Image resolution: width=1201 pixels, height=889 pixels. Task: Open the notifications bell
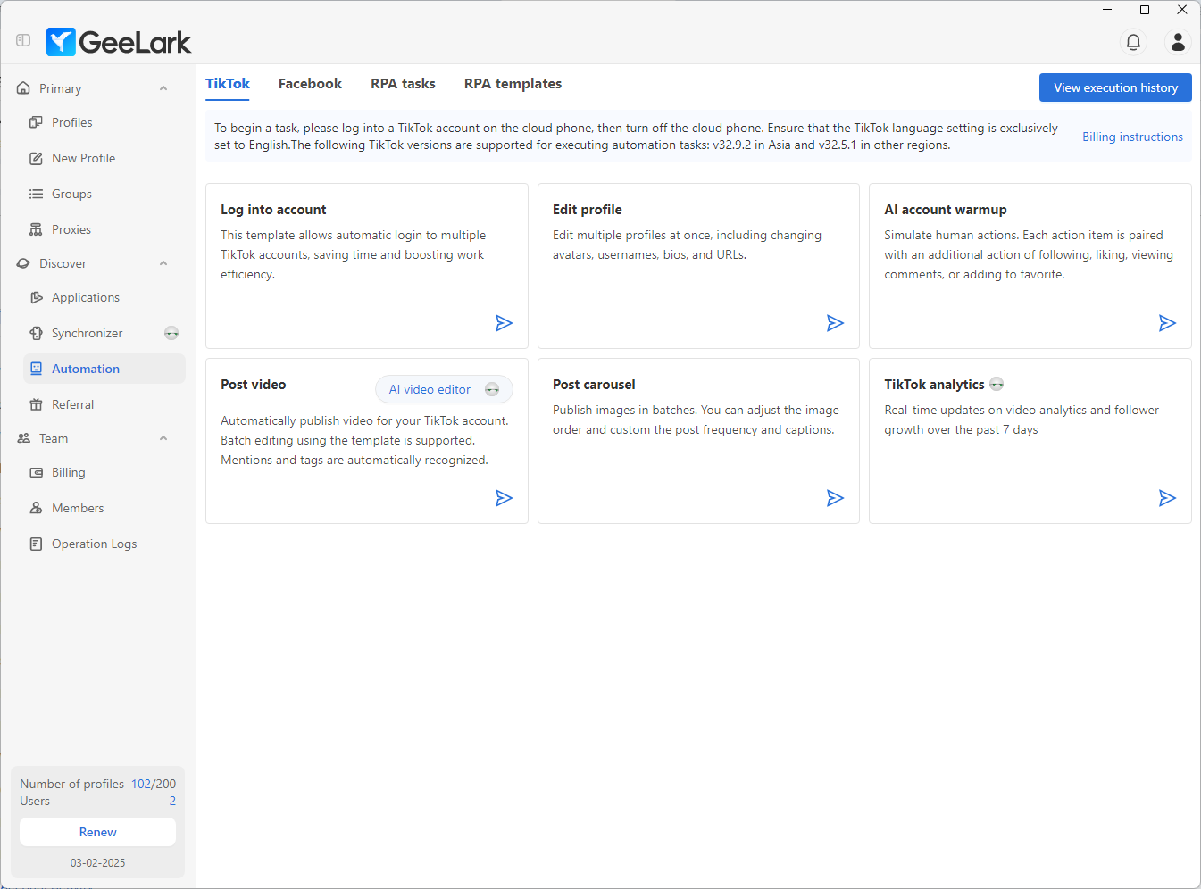(x=1133, y=42)
